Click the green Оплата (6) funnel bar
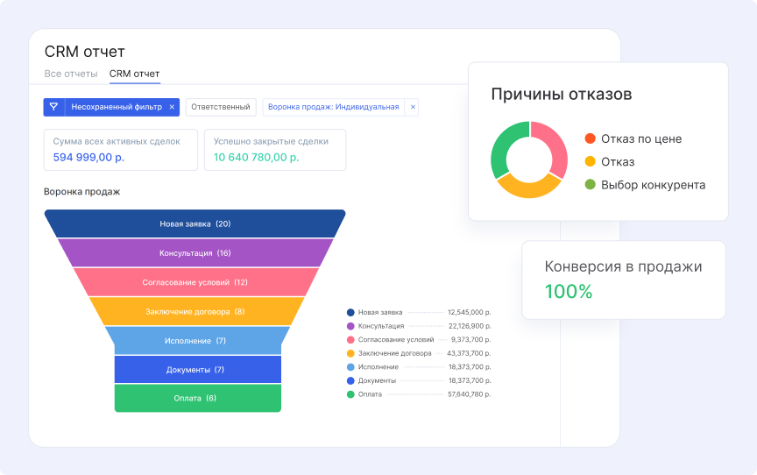757x475 pixels. point(197,398)
